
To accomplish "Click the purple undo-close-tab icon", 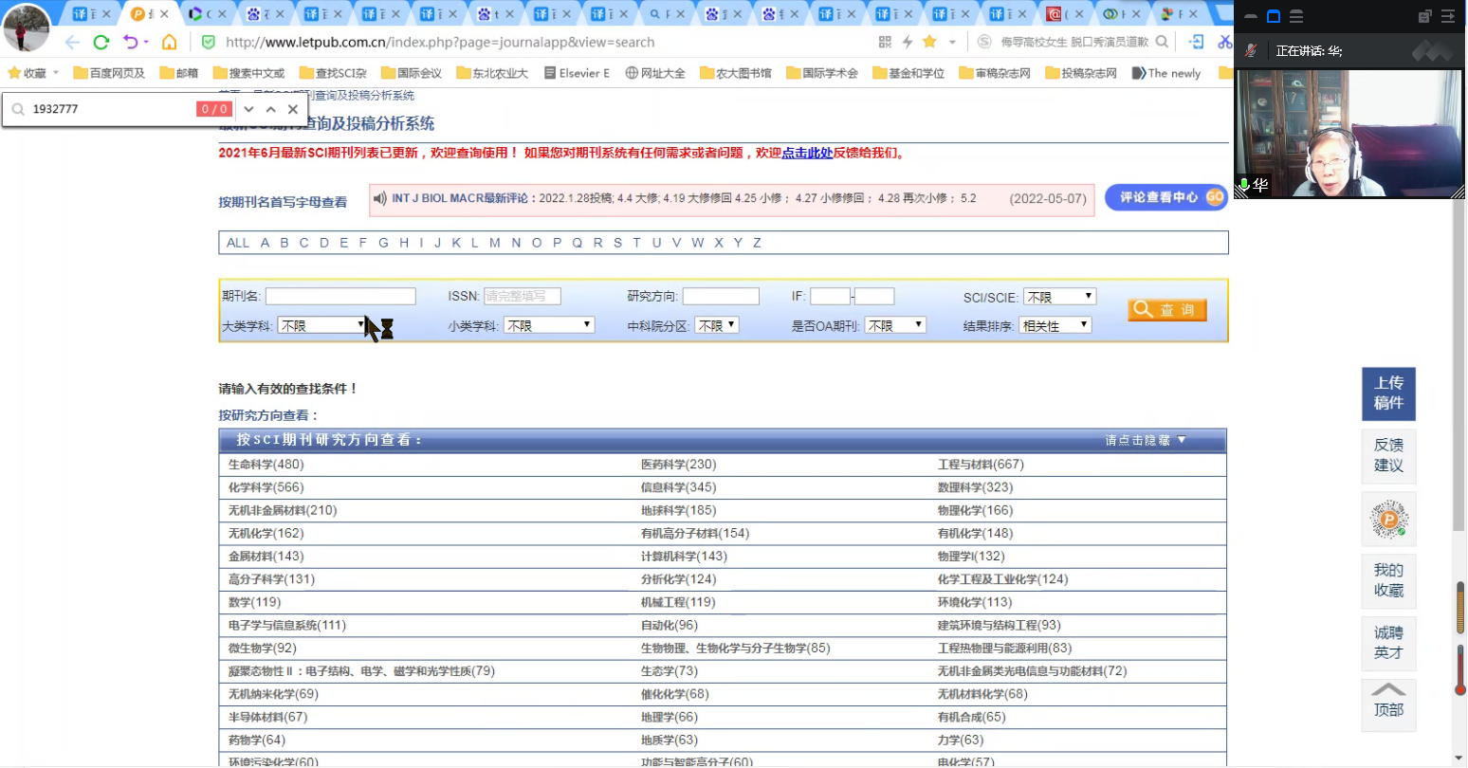I will pyautogui.click(x=131, y=42).
